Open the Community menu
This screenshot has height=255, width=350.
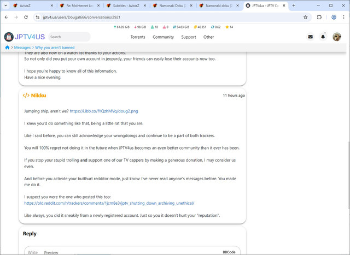pyautogui.click(x=163, y=37)
